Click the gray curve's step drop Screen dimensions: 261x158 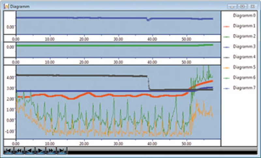pyautogui.click(x=148, y=83)
